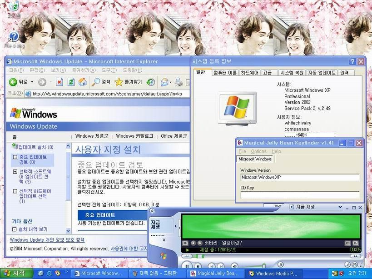Screen dimensions: 372x279
Task: Click the Windows 카탈로그 link
Action: click(134, 136)
